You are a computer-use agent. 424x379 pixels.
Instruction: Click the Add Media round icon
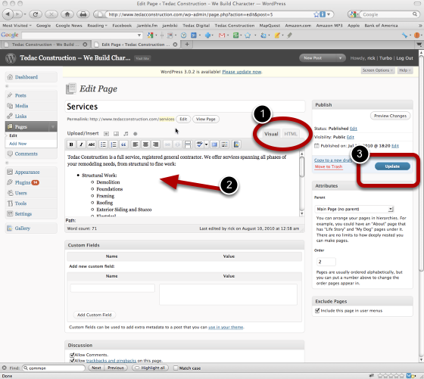(x=136, y=134)
